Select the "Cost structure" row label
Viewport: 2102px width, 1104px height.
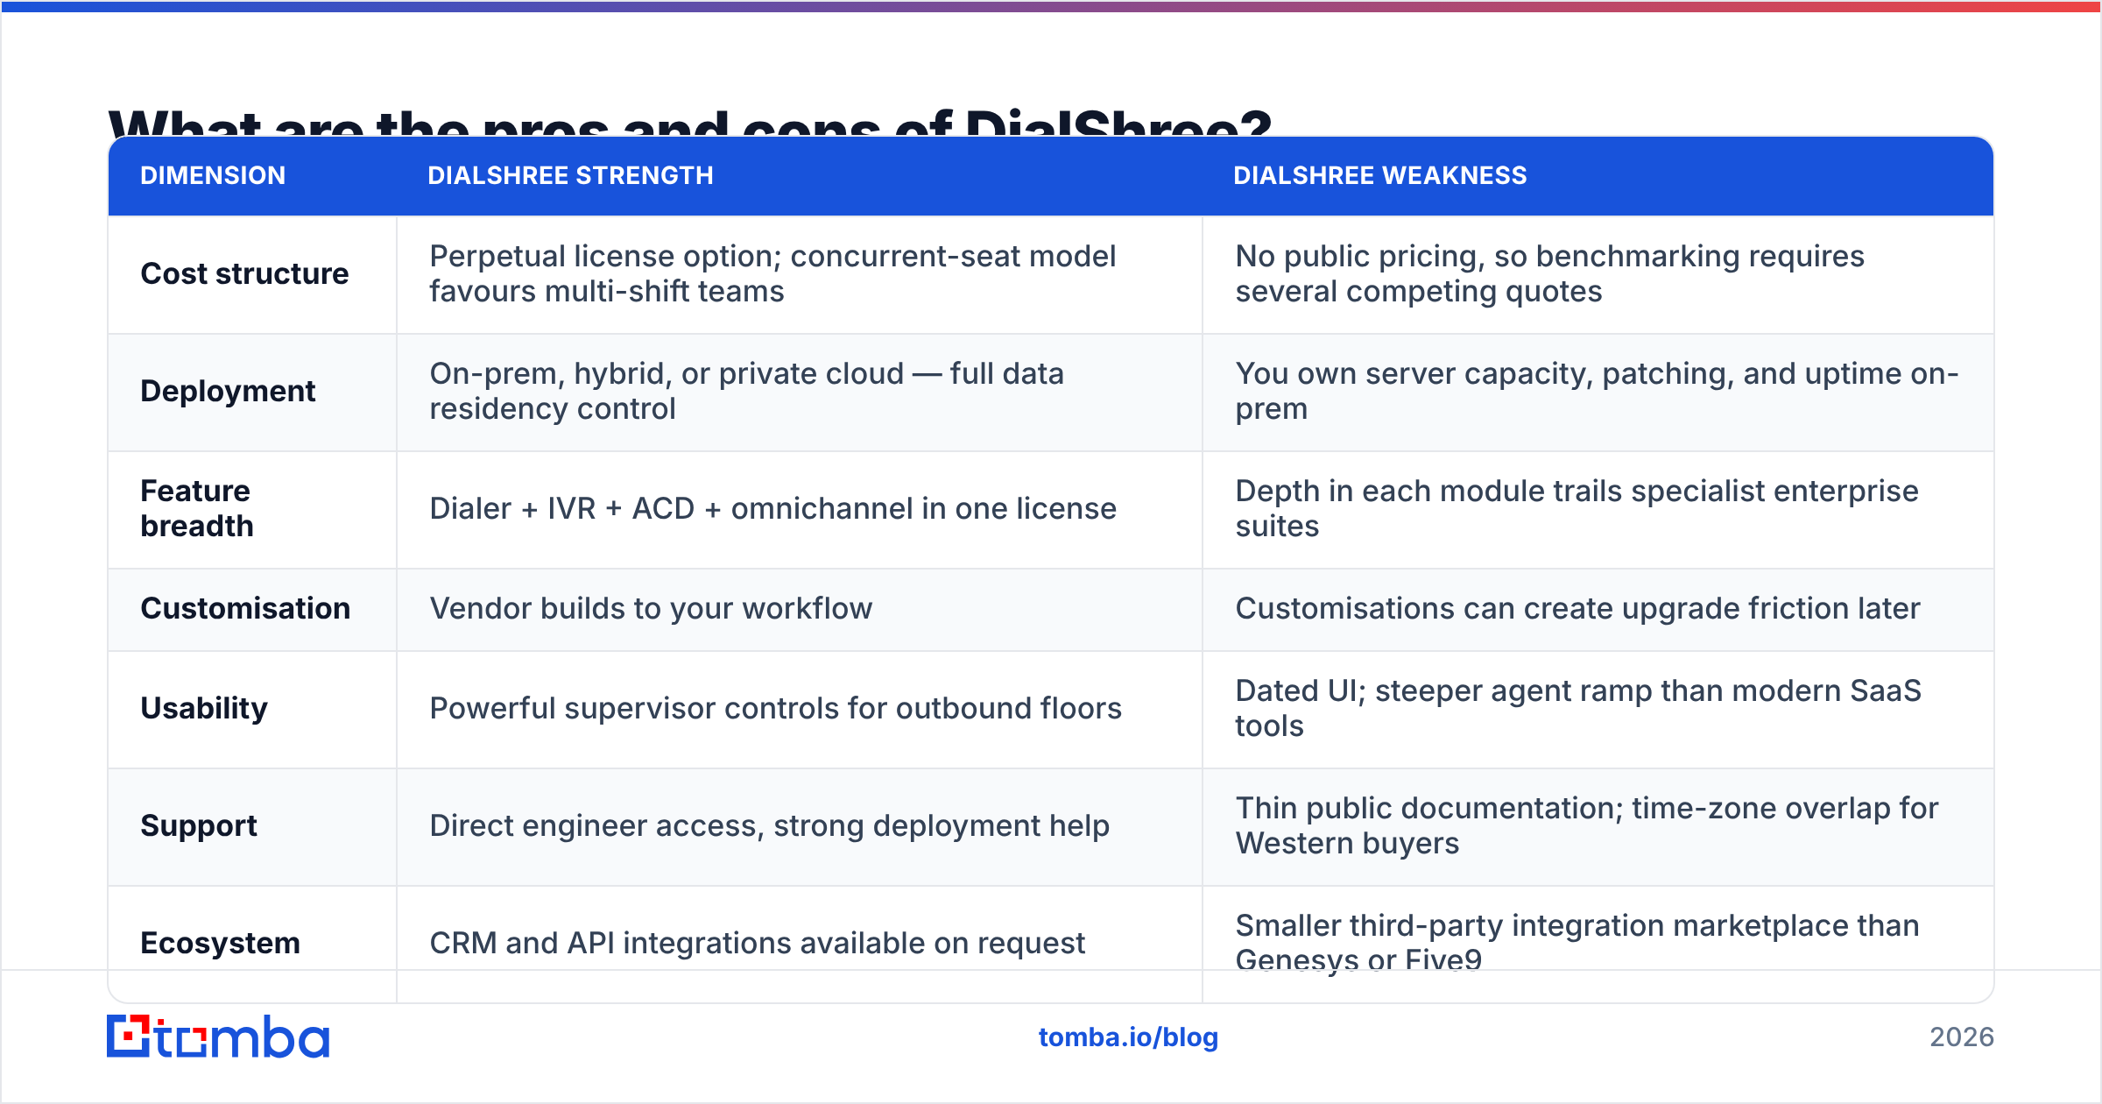tap(244, 273)
